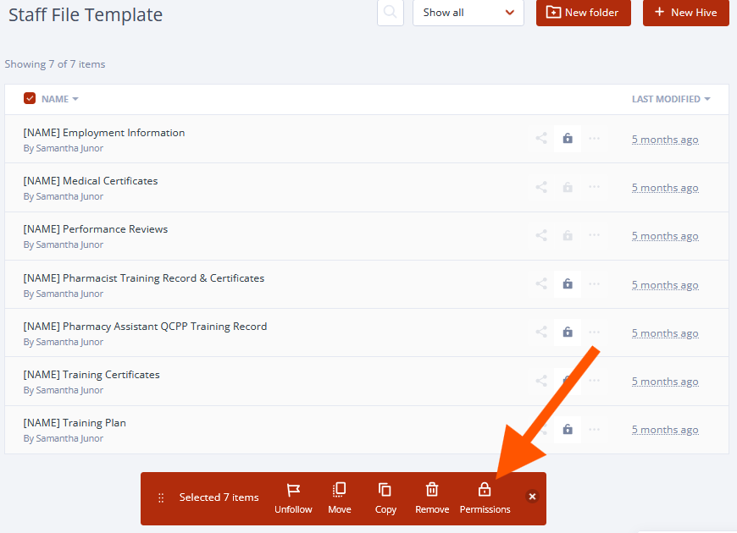Click By Samantha Junor under Training Plan
Image resolution: width=737 pixels, height=533 pixels.
click(x=64, y=438)
